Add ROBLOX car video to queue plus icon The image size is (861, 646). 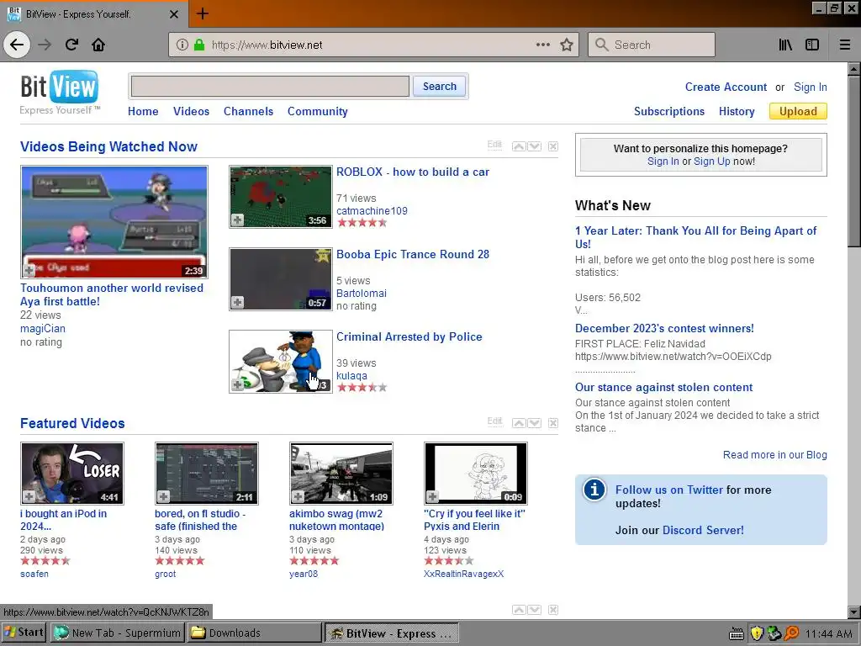[x=237, y=220]
